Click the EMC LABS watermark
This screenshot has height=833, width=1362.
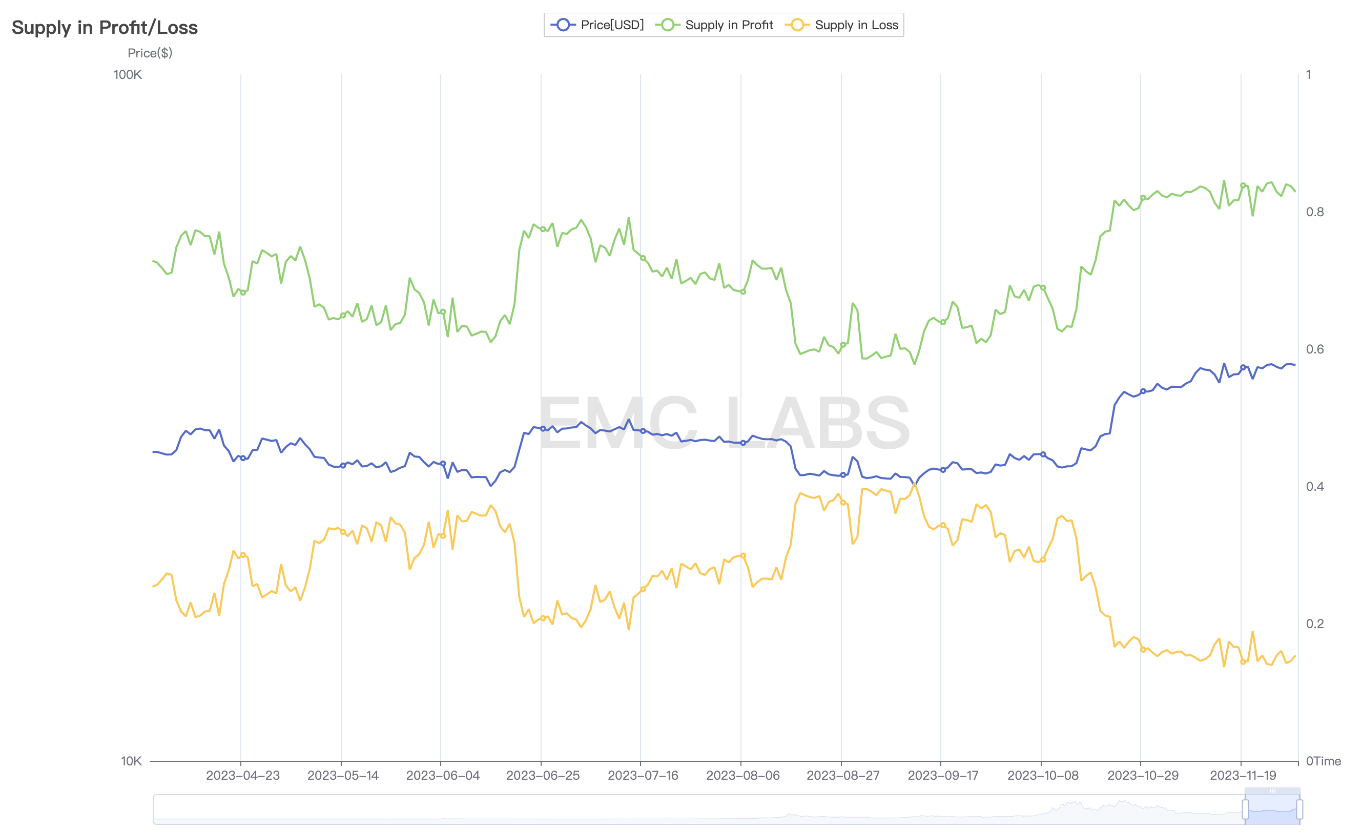tap(724, 423)
